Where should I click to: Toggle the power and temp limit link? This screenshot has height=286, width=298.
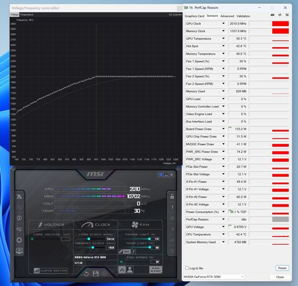point(121,251)
